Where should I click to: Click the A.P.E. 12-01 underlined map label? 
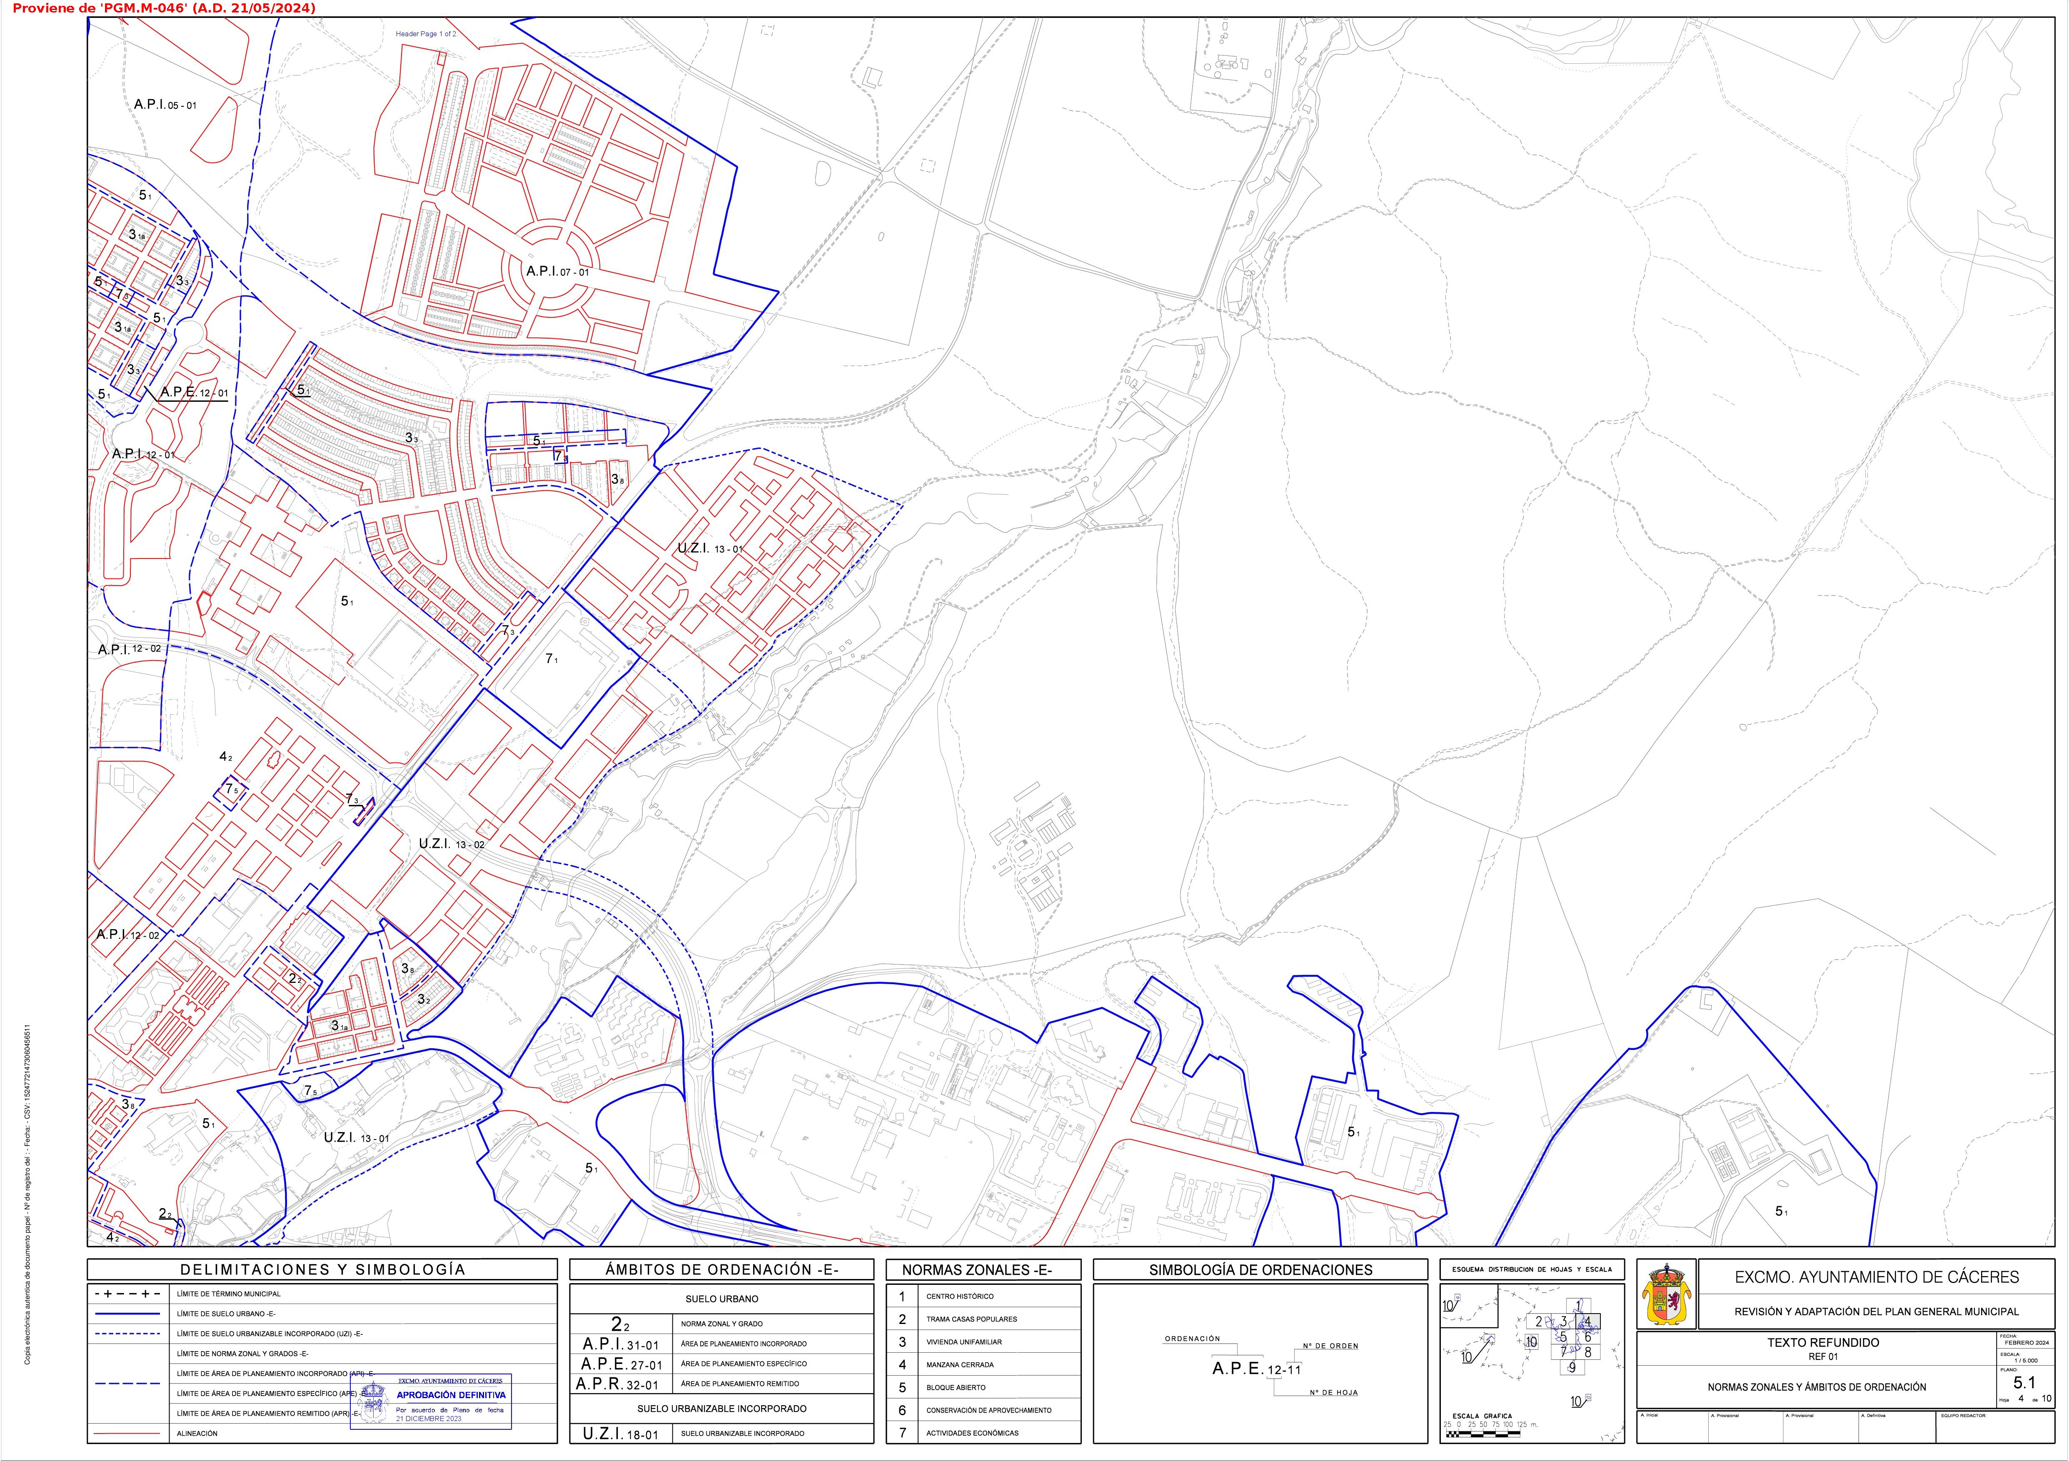pos(194,393)
